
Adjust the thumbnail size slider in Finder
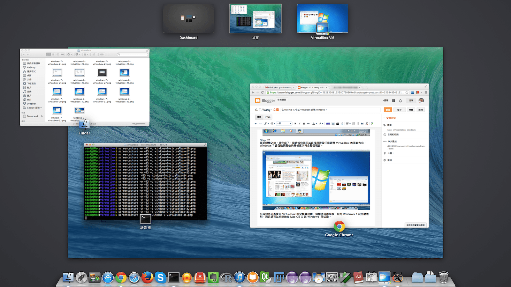pos(136,124)
